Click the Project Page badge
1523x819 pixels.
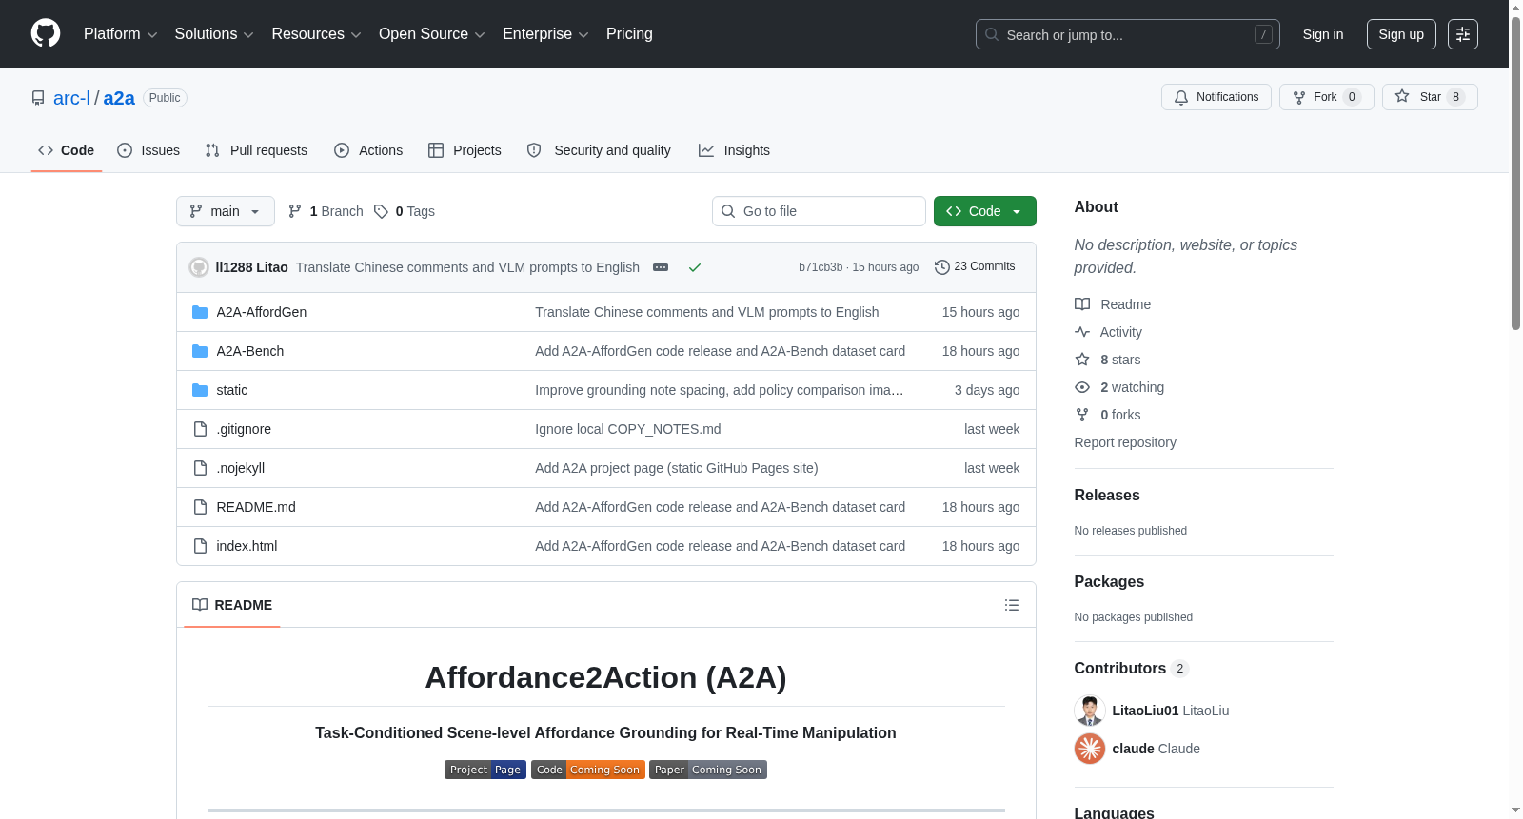click(485, 770)
